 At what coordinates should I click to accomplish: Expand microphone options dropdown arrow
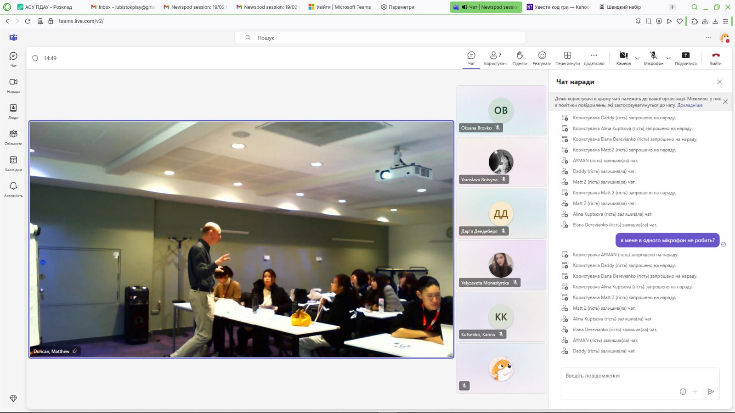[x=668, y=58]
